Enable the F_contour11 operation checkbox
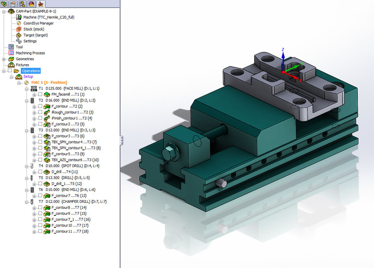Image resolution: width=374 pixels, height=268 pixels. coord(40,231)
